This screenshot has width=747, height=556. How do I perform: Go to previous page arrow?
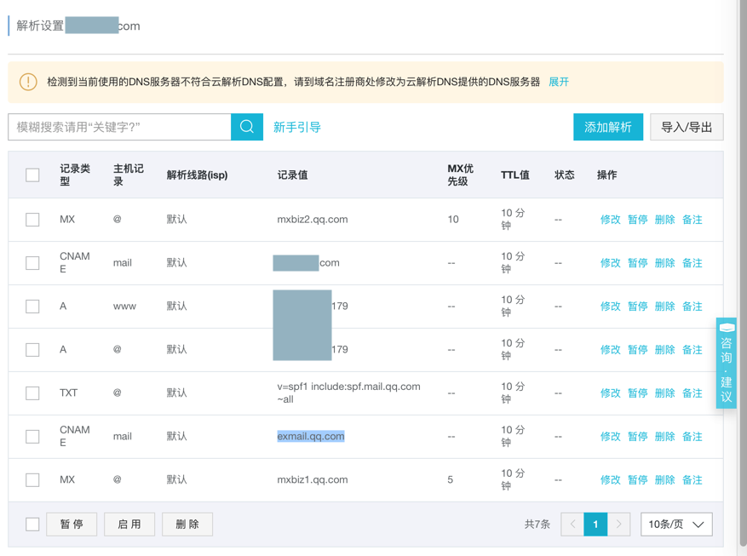572,524
